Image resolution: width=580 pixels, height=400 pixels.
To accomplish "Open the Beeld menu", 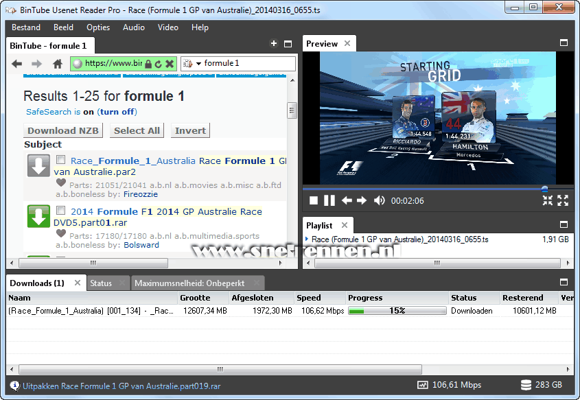I will click(x=63, y=27).
